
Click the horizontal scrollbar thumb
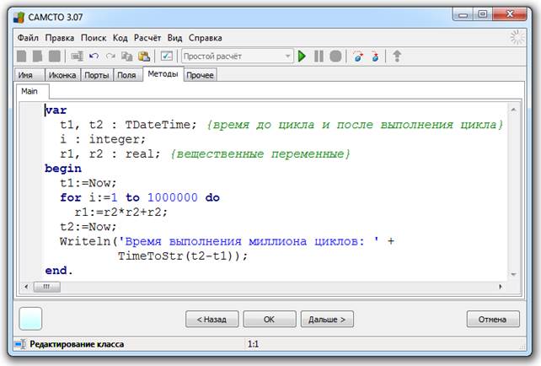[47, 287]
